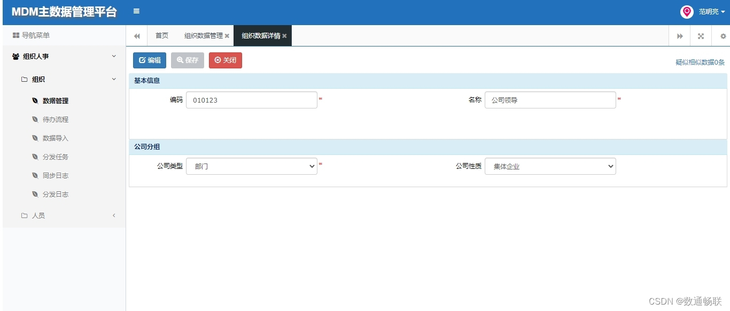
Task: Click leaf icon beside 待办流程
Action: pos(35,119)
